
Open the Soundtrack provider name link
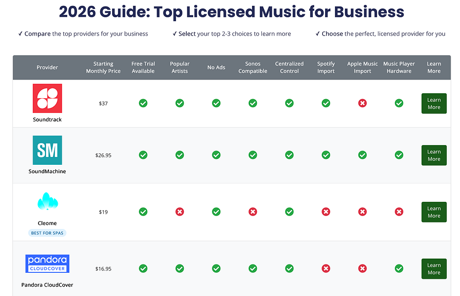[47, 119]
